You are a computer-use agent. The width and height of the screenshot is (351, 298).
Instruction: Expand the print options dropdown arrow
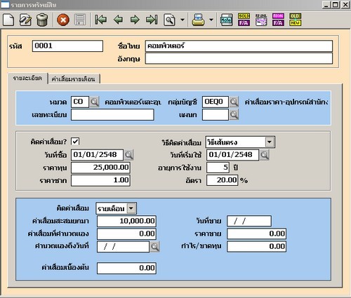click(211, 20)
